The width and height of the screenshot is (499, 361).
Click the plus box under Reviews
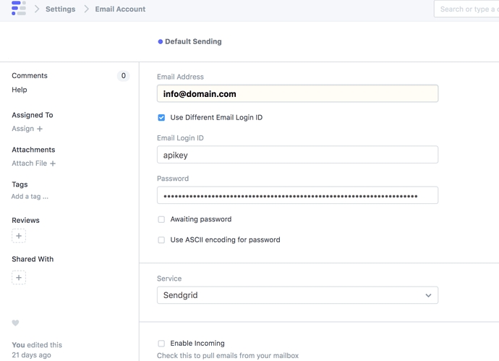click(19, 236)
